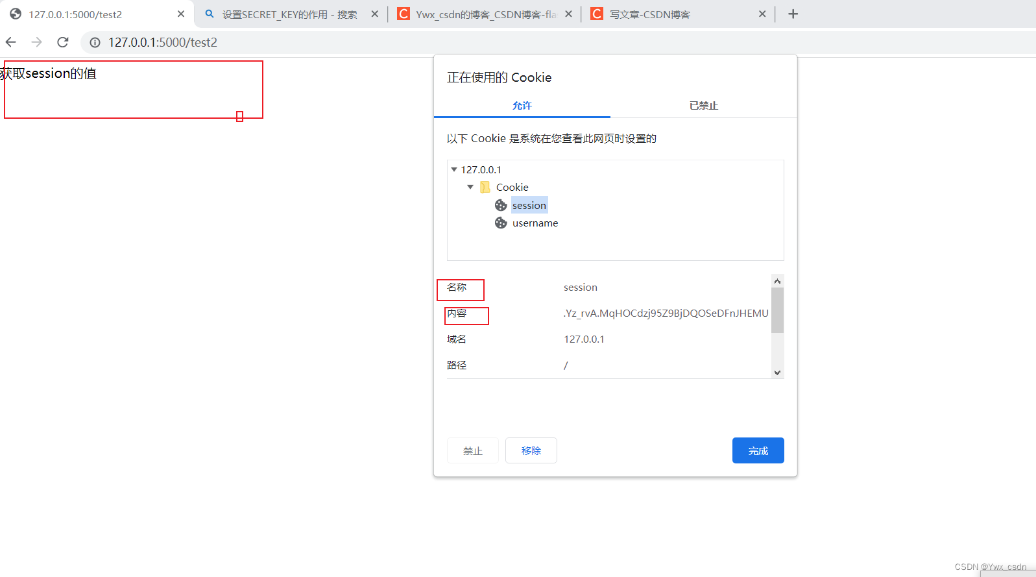Switch to the 已禁止 tab
1036x577 pixels.
click(x=703, y=105)
